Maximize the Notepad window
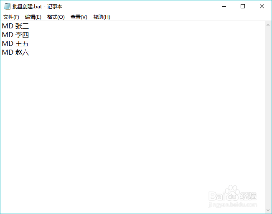Screen dimensions: 272x214 coord(243,6)
